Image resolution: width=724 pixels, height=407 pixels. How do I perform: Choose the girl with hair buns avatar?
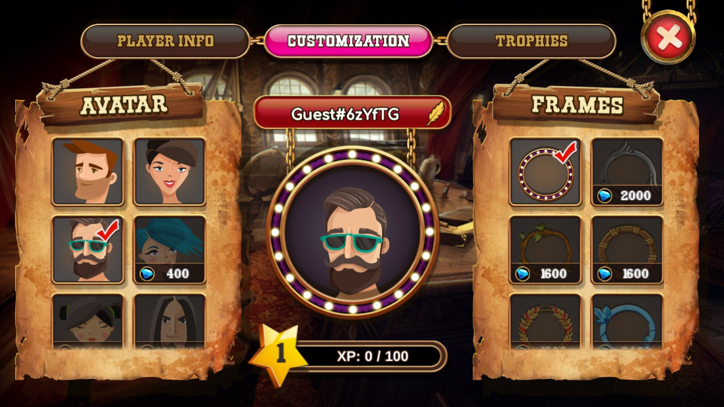88,321
